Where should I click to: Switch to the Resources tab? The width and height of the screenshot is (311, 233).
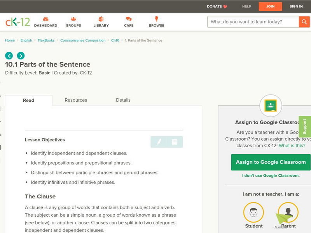coord(76,100)
